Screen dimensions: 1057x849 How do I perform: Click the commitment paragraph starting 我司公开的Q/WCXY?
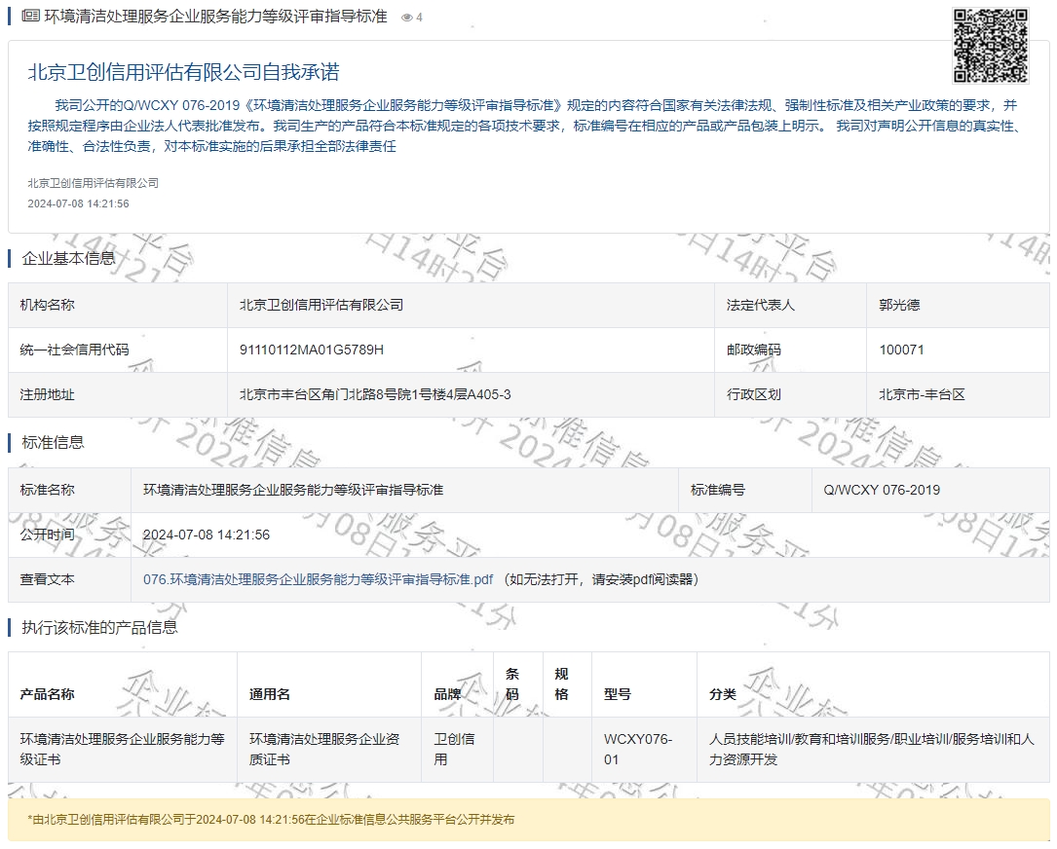(527, 126)
